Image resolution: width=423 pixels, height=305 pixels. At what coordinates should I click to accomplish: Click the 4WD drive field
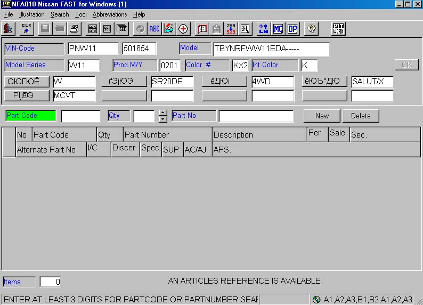[273, 82]
